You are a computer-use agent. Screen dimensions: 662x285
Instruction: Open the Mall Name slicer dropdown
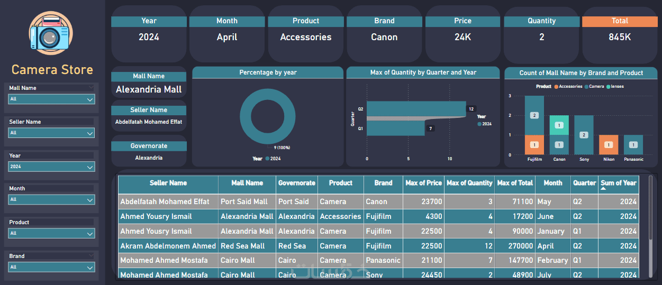pos(52,99)
